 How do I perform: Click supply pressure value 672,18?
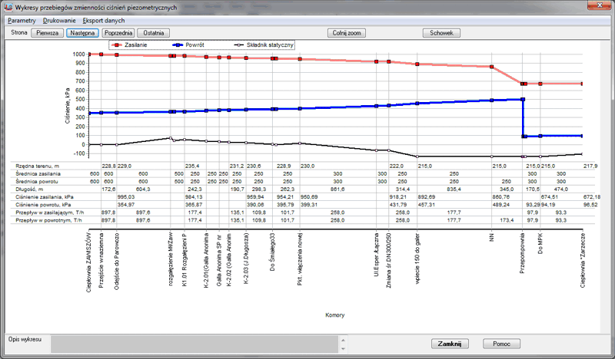coord(592,197)
